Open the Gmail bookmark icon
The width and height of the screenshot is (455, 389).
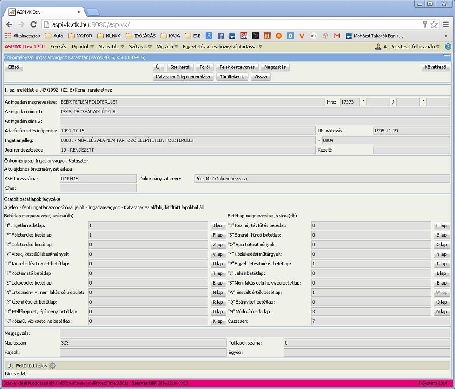[x=337, y=36]
